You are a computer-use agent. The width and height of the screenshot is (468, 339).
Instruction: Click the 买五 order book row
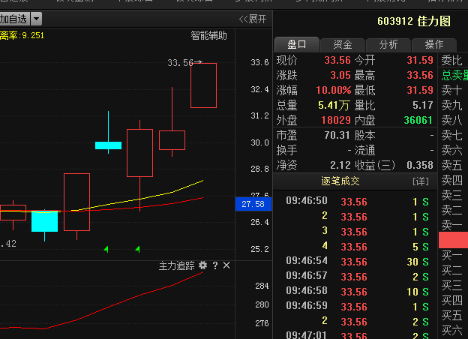coord(453,315)
